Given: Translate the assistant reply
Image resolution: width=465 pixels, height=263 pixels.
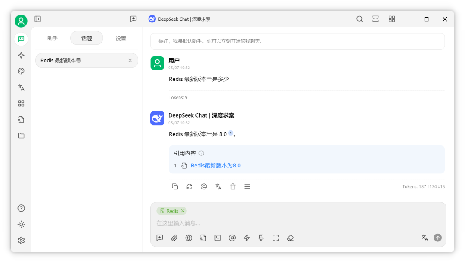Looking at the screenshot, I should [x=218, y=186].
